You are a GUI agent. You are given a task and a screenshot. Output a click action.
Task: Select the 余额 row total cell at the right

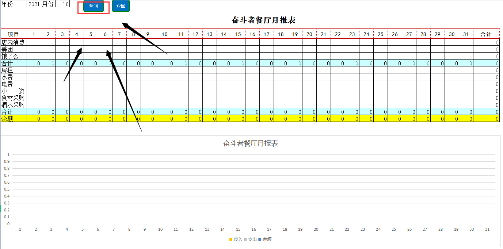pyautogui.click(x=486, y=119)
